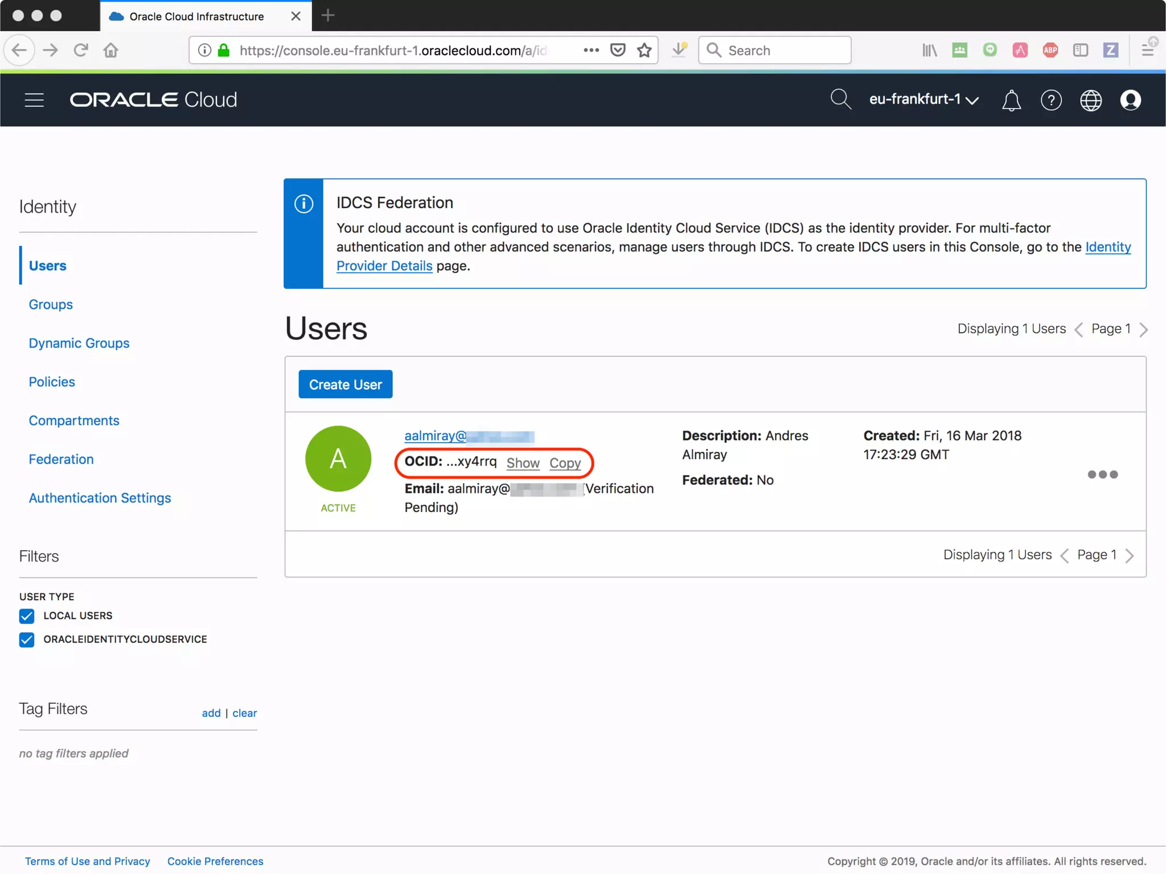The height and width of the screenshot is (874, 1166).
Task: Open the Groups section in Identity menu
Action: point(51,304)
